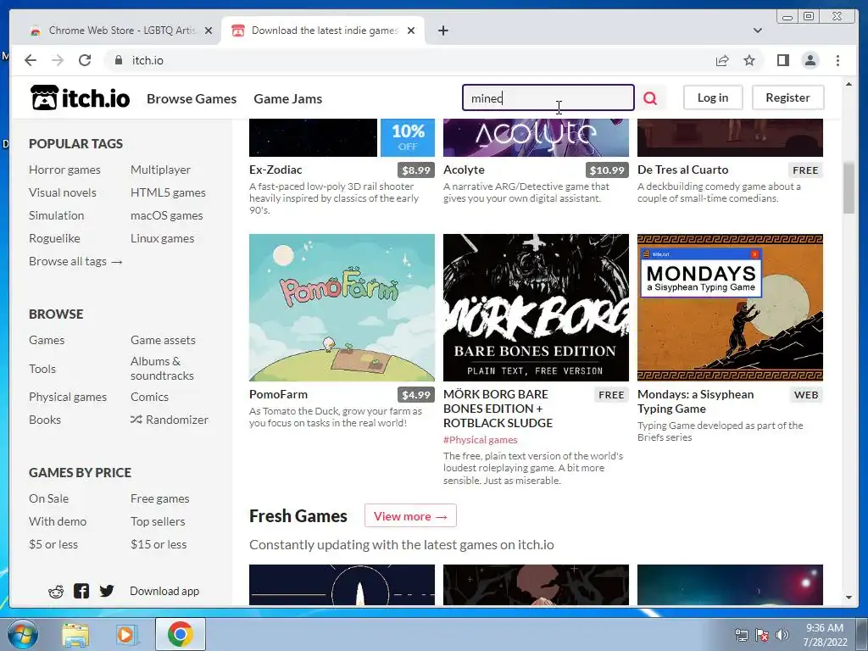Switch to the Chrome Web Store tab

[120, 31]
